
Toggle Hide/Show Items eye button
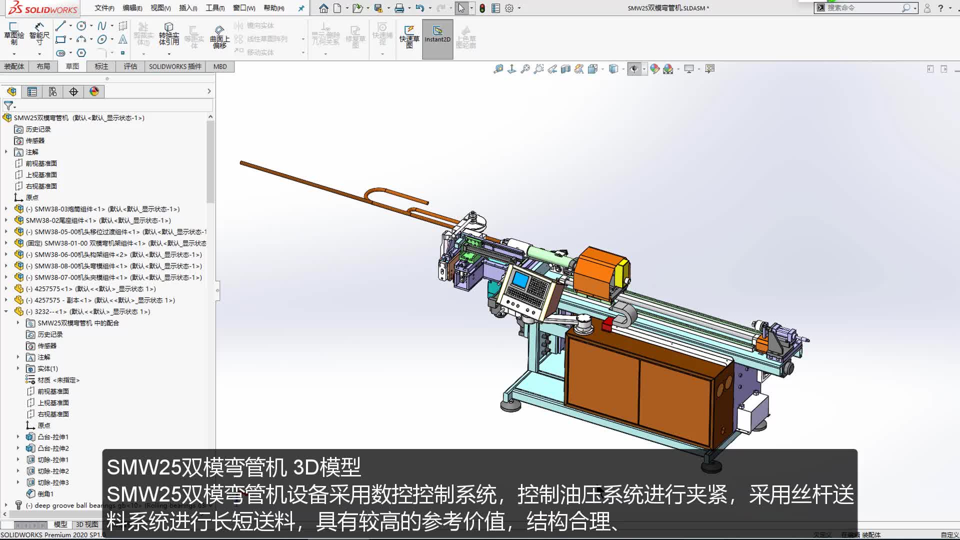[x=634, y=69]
